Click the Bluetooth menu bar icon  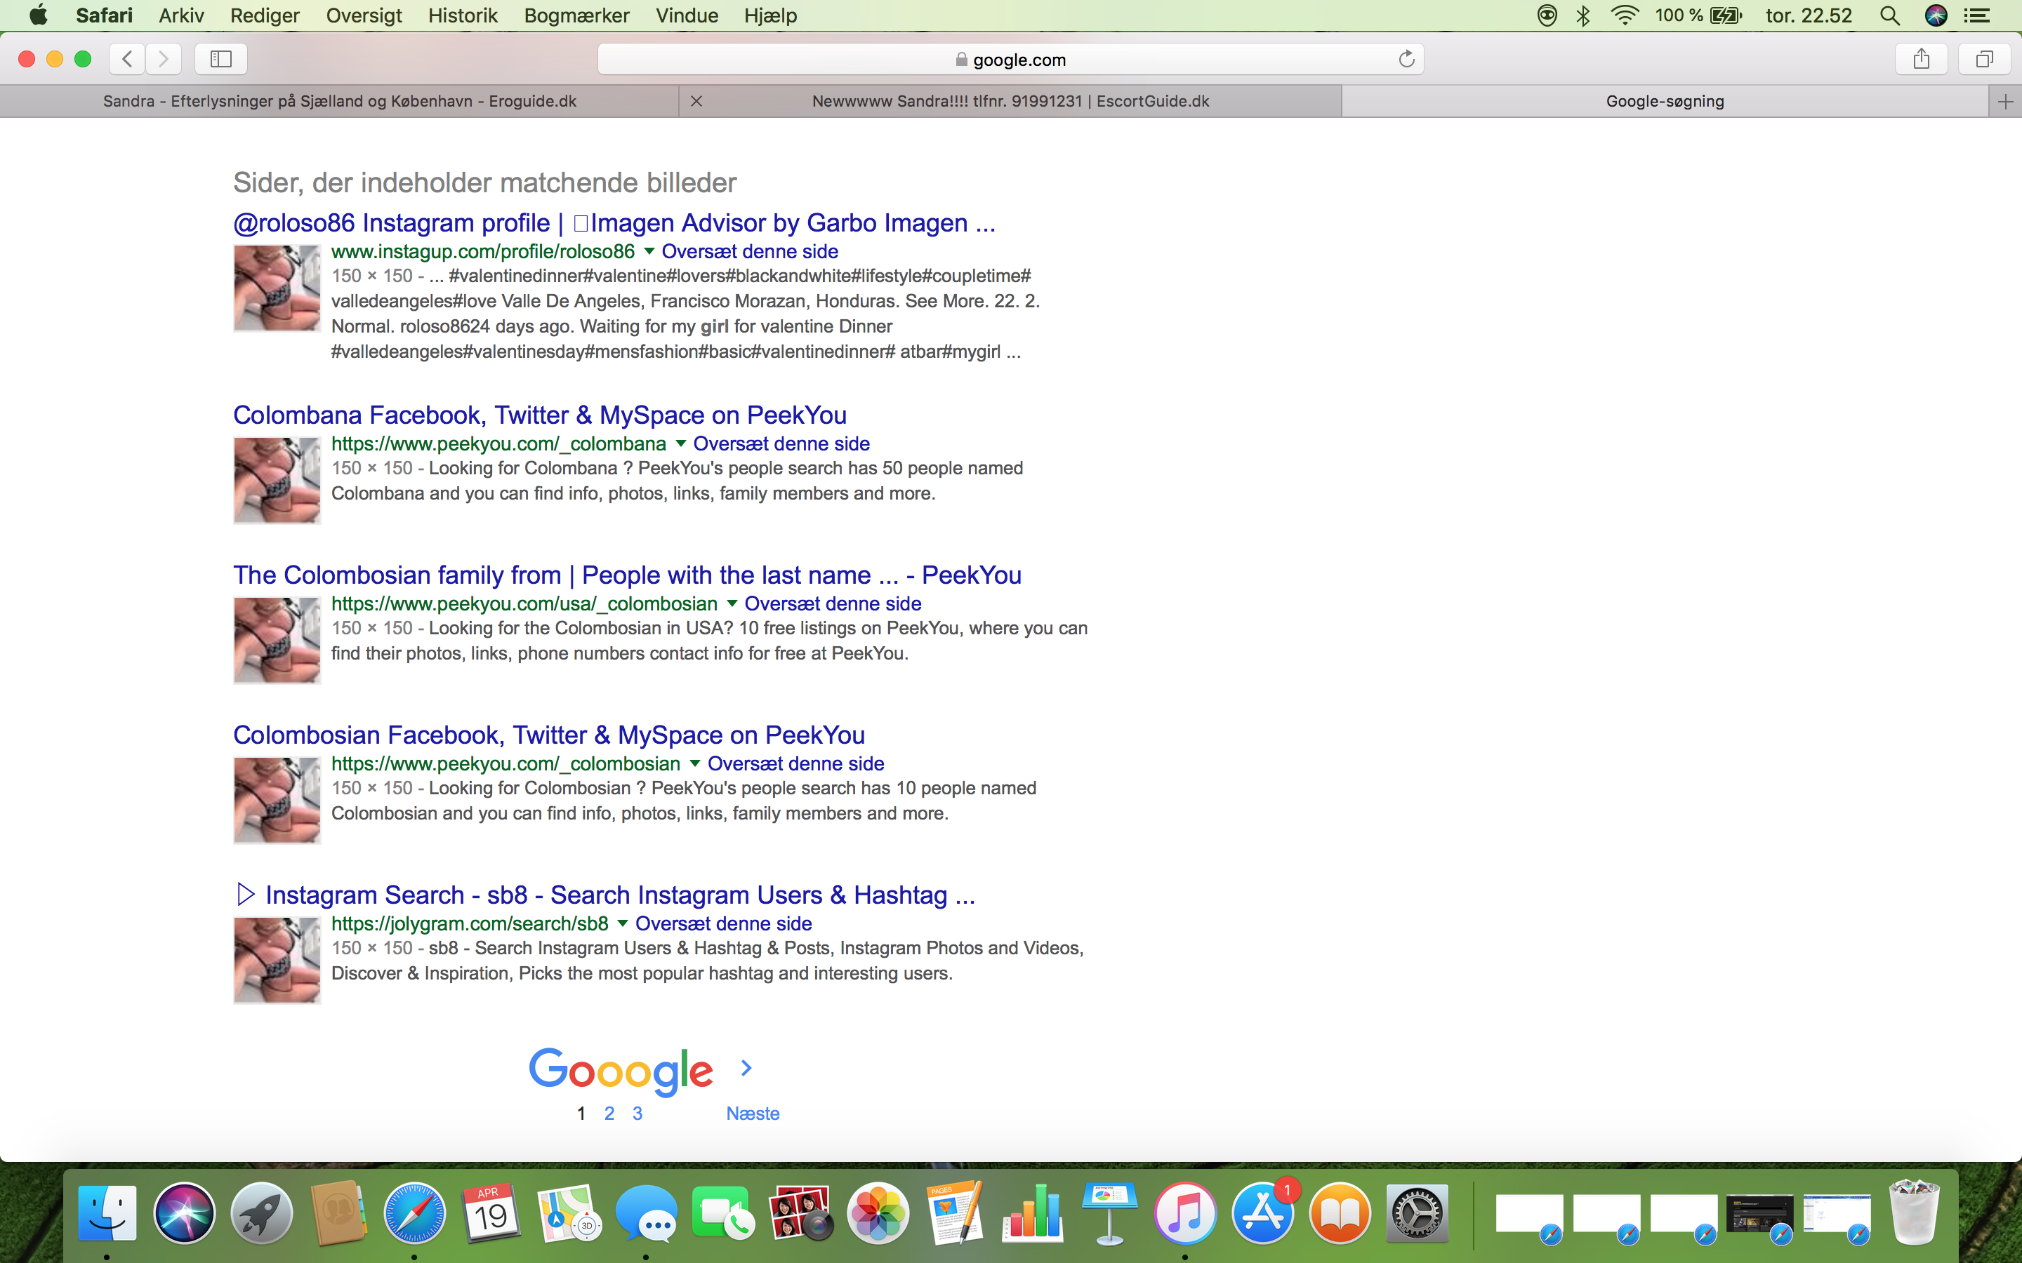[1583, 16]
